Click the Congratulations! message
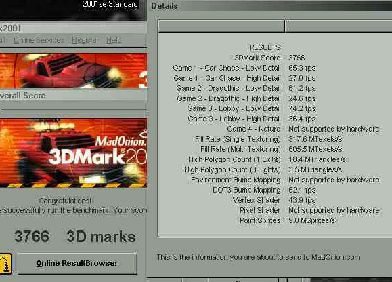This screenshot has height=282, width=392. [x=65, y=201]
